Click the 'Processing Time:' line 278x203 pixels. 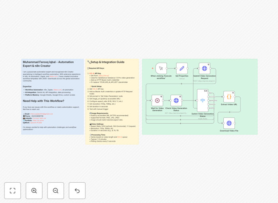pyautogui.click(x=97, y=135)
